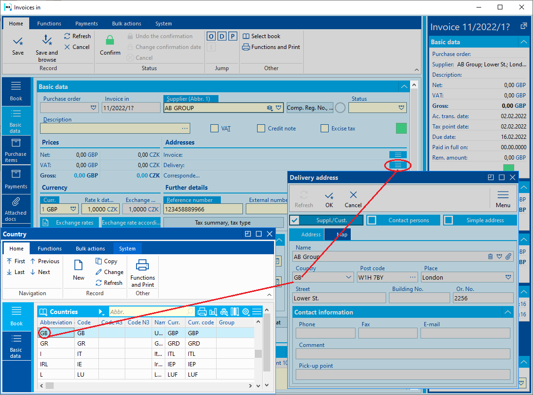Select the IRL row in Countries table

[x=146, y=364]
